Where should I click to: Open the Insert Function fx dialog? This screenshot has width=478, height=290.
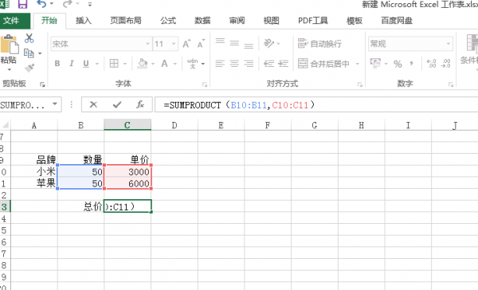[x=140, y=104]
